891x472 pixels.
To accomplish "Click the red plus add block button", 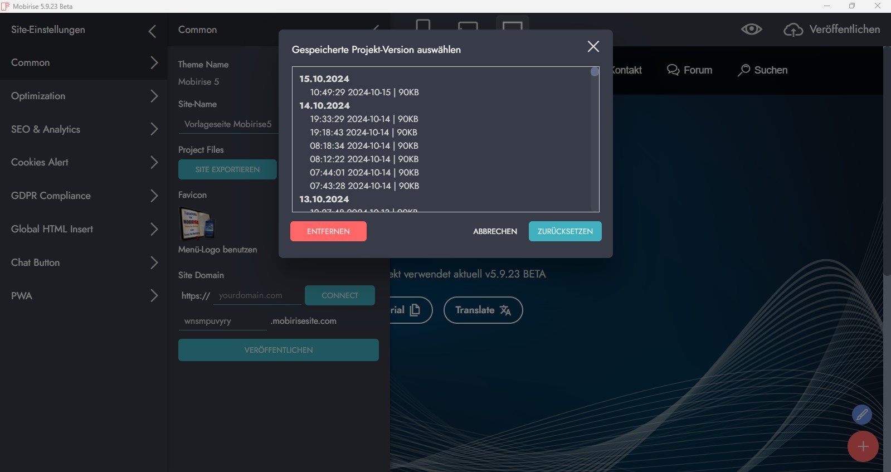I will (x=863, y=446).
